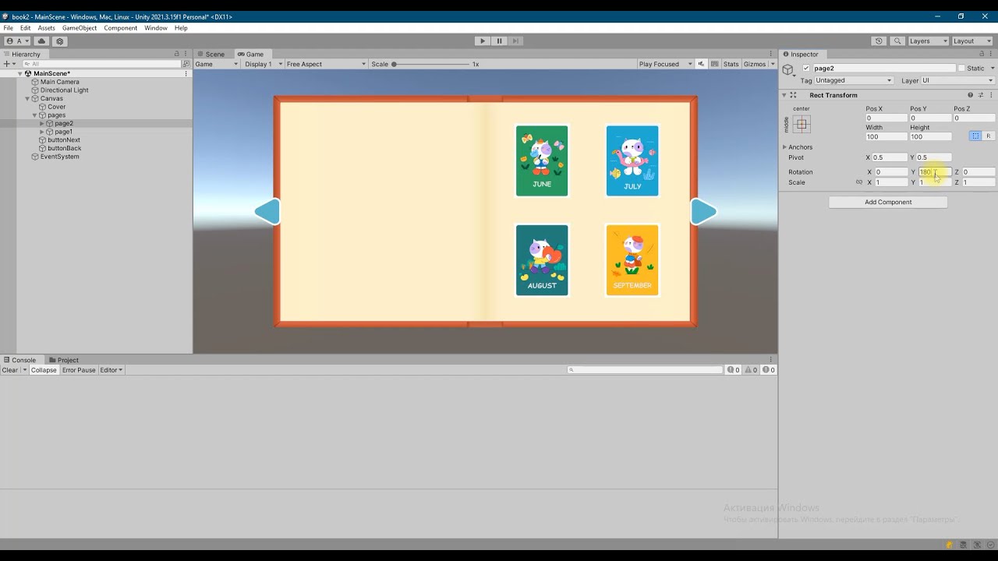Toggle the Gizmos button
The width and height of the screenshot is (998, 561).
[x=754, y=64]
